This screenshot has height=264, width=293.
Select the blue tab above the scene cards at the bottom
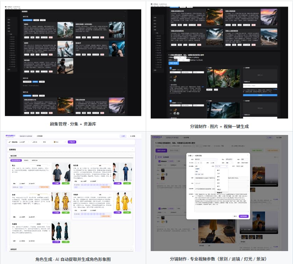27,96
